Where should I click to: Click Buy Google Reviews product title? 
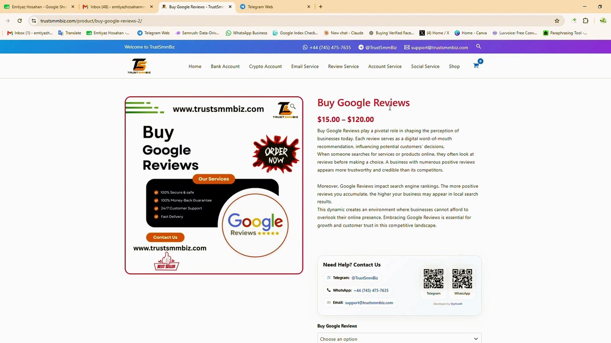[x=363, y=103]
